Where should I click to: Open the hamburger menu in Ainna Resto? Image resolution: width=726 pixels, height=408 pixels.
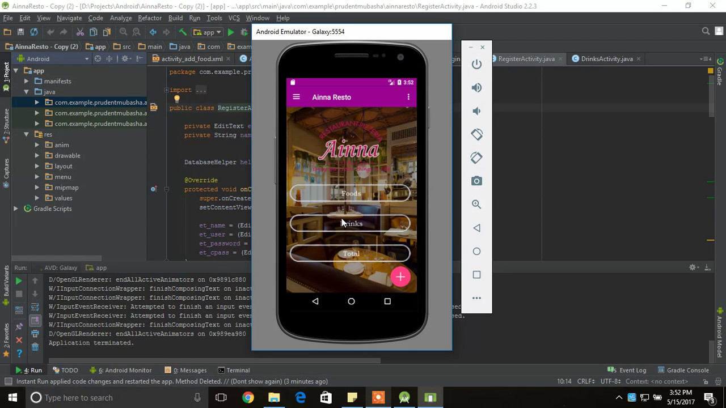tap(296, 97)
